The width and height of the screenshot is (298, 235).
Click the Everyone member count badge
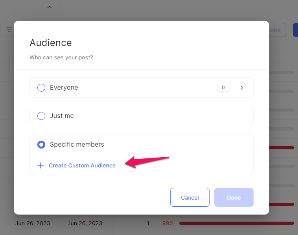(x=223, y=88)
